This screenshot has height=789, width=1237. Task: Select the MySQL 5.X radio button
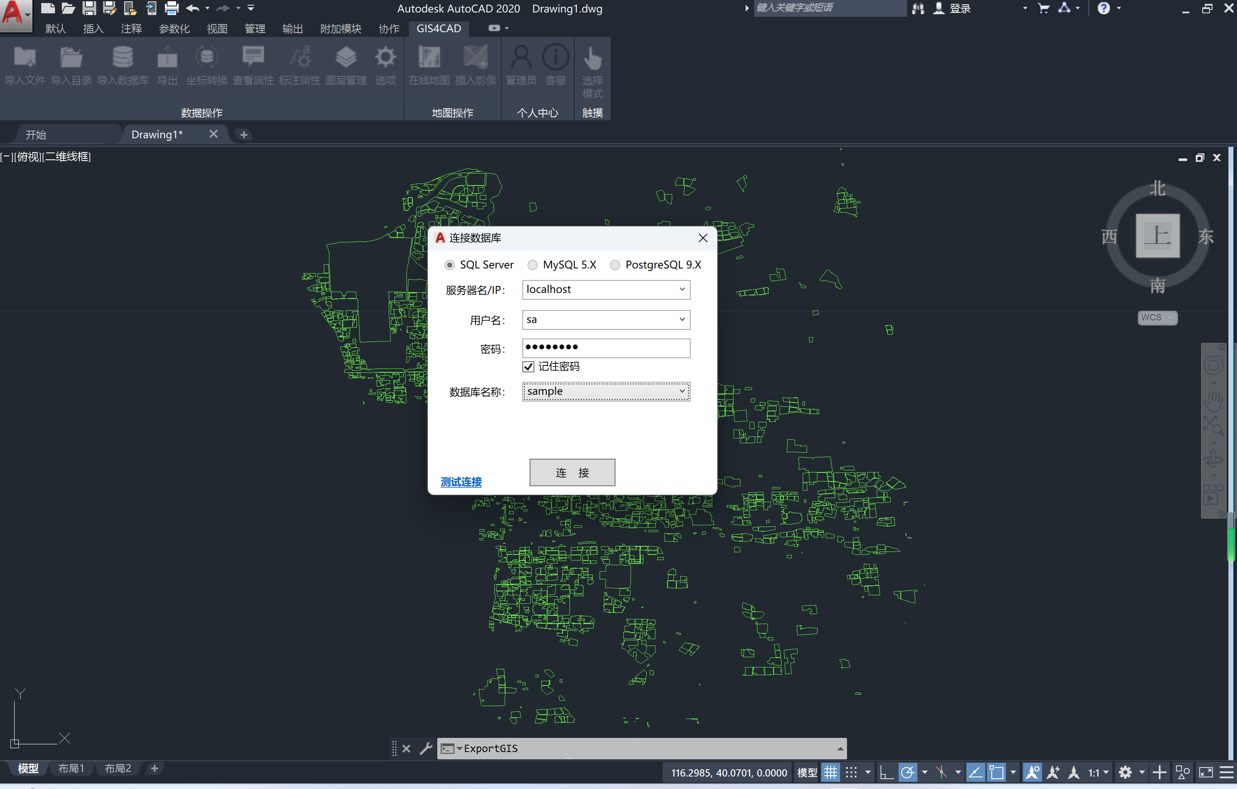click(533, 265)
